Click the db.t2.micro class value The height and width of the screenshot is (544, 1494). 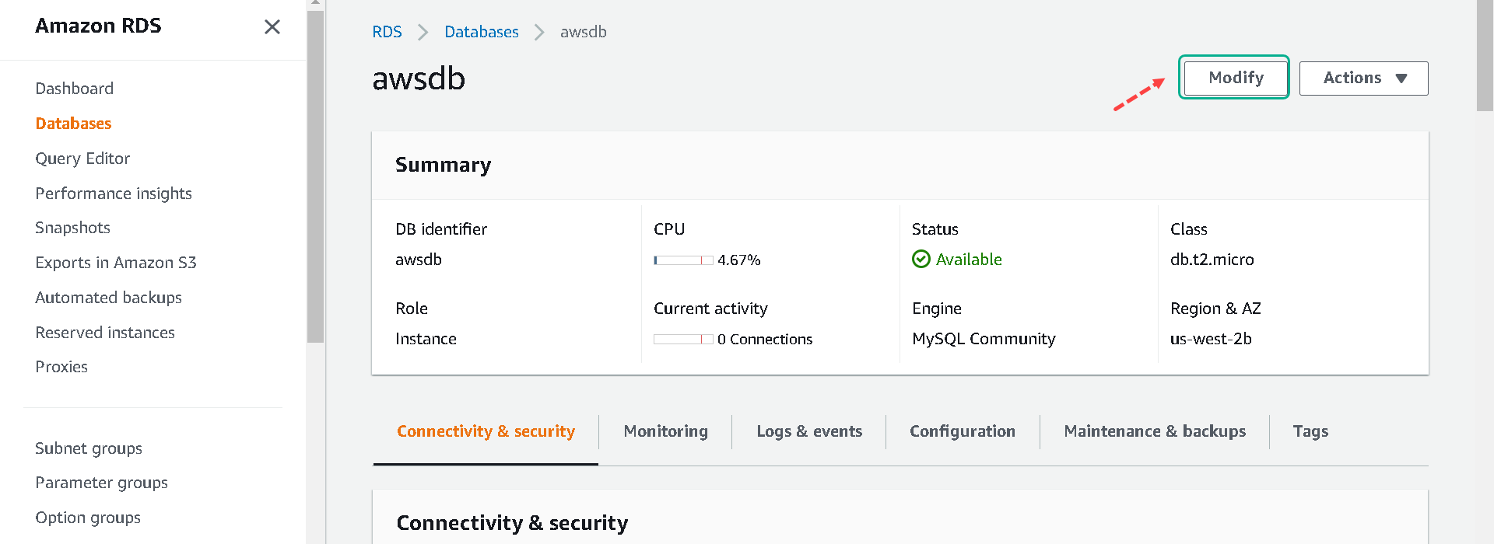pos(1212,260)
